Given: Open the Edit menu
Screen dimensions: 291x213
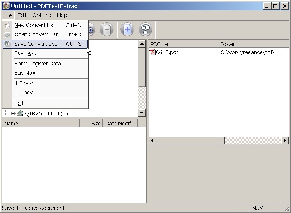Looking at the screenshot, I should (22, 15).
